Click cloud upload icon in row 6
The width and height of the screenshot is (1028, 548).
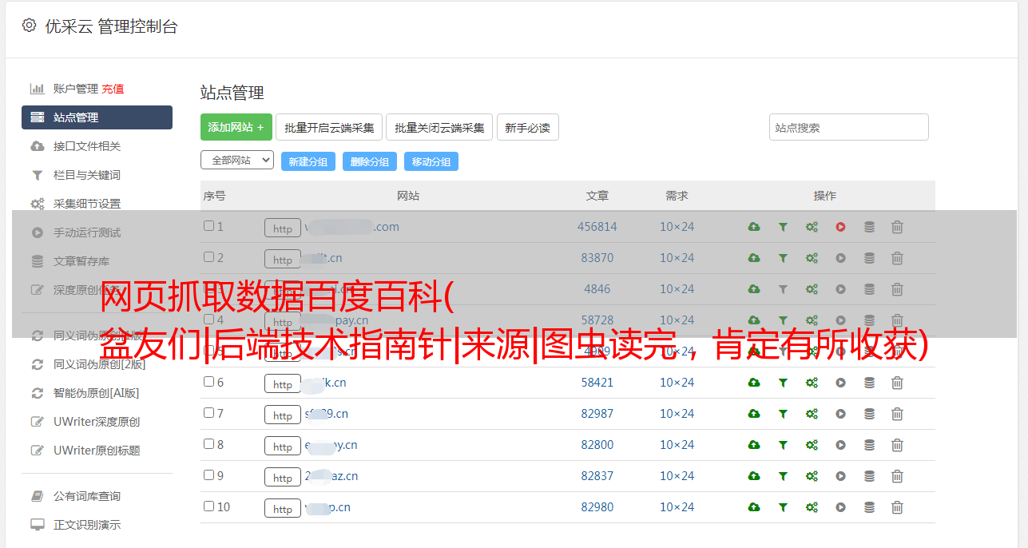point(754,383)
